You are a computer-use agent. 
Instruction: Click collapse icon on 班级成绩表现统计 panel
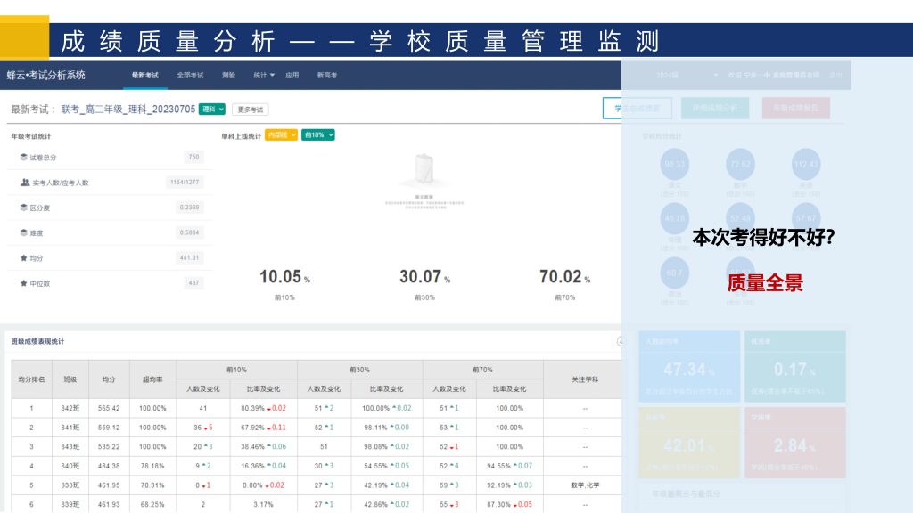click(619, 341)
